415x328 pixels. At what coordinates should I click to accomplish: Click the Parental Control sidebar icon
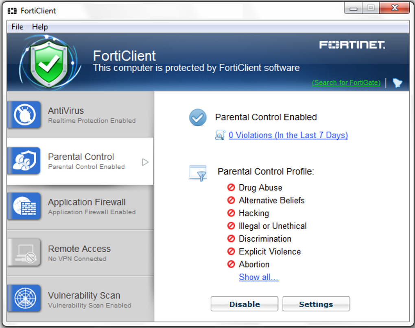[x=24, y=161]
